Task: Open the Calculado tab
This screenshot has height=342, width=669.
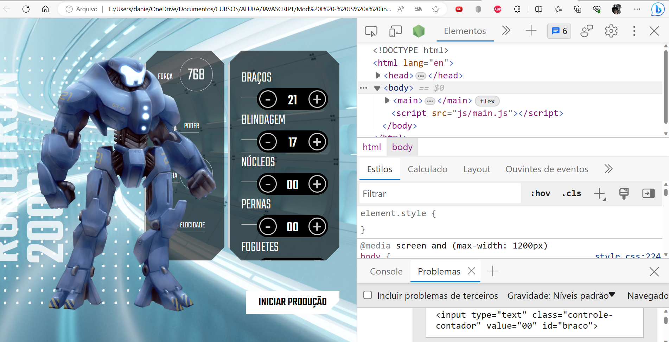Action: (x=427, y=169)
